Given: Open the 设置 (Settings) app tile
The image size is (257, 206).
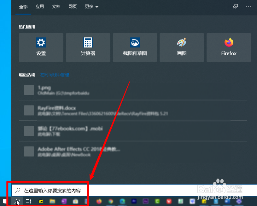Looking at the screenshot, I should click(x=41, y=47).
